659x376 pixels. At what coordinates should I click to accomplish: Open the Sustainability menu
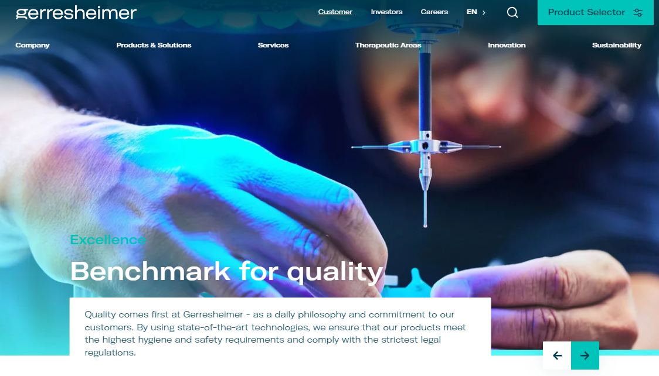(x=617, y=45)
